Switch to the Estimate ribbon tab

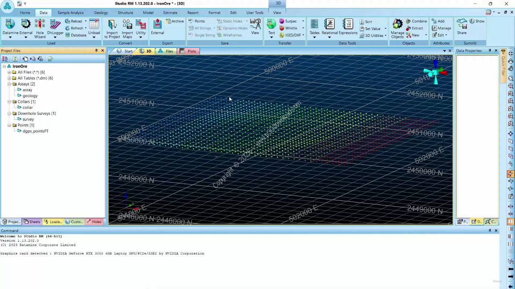click(x=170, y=12)
